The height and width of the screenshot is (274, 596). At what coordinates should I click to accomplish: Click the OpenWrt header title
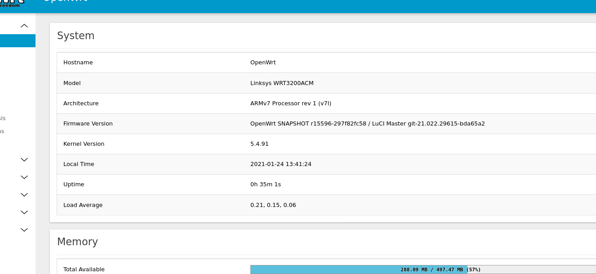tap(65, 2)
